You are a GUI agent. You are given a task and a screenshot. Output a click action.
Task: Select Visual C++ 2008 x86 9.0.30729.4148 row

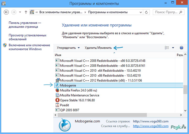(x=119, y=61)
